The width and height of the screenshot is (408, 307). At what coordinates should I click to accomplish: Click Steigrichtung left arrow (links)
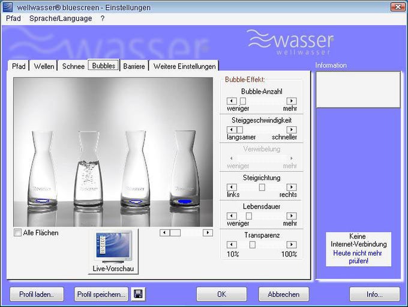232,187
